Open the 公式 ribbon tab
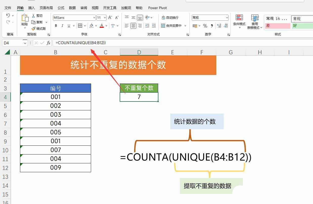The image size is (313, 204). click(61, 8)
